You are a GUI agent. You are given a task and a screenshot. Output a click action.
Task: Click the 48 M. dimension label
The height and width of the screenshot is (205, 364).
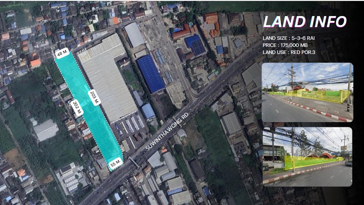click(x=62, y=53)
